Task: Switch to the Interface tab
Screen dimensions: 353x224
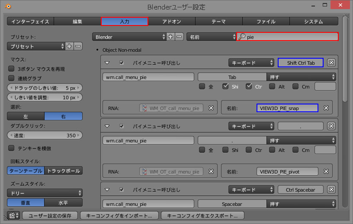Action: pyautogui.click(x=30, y=21)
